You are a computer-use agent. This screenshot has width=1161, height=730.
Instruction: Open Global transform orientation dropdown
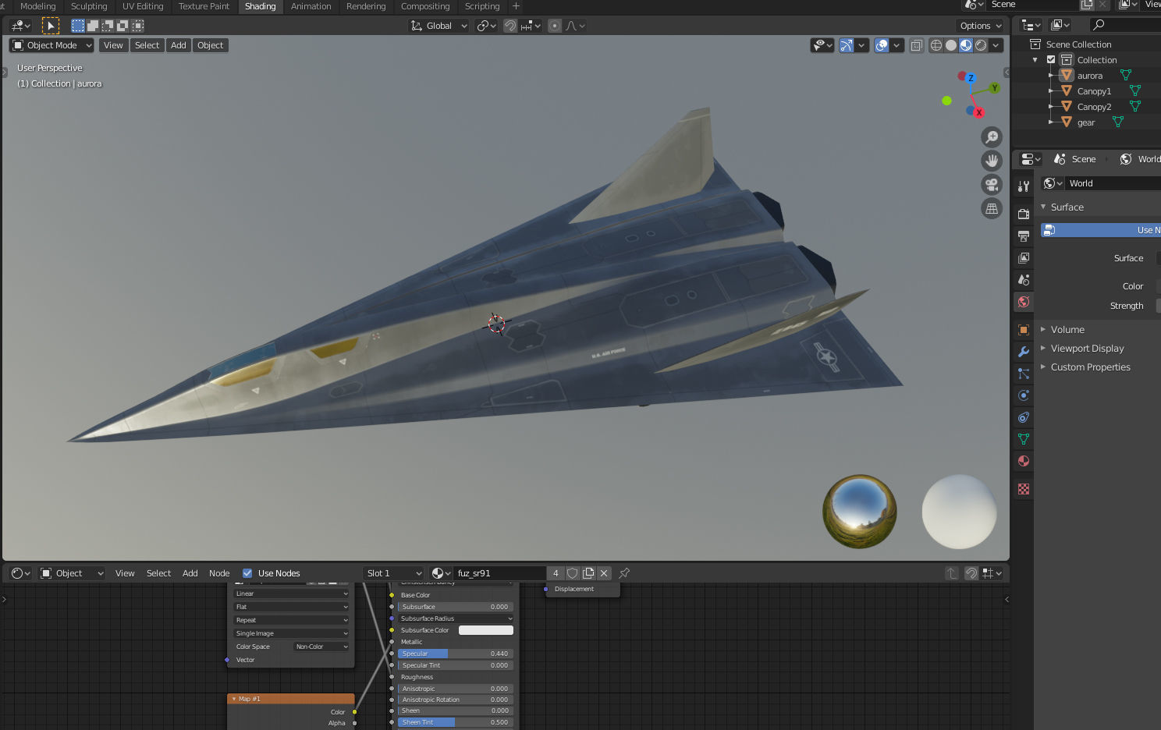tap(439, 26)
